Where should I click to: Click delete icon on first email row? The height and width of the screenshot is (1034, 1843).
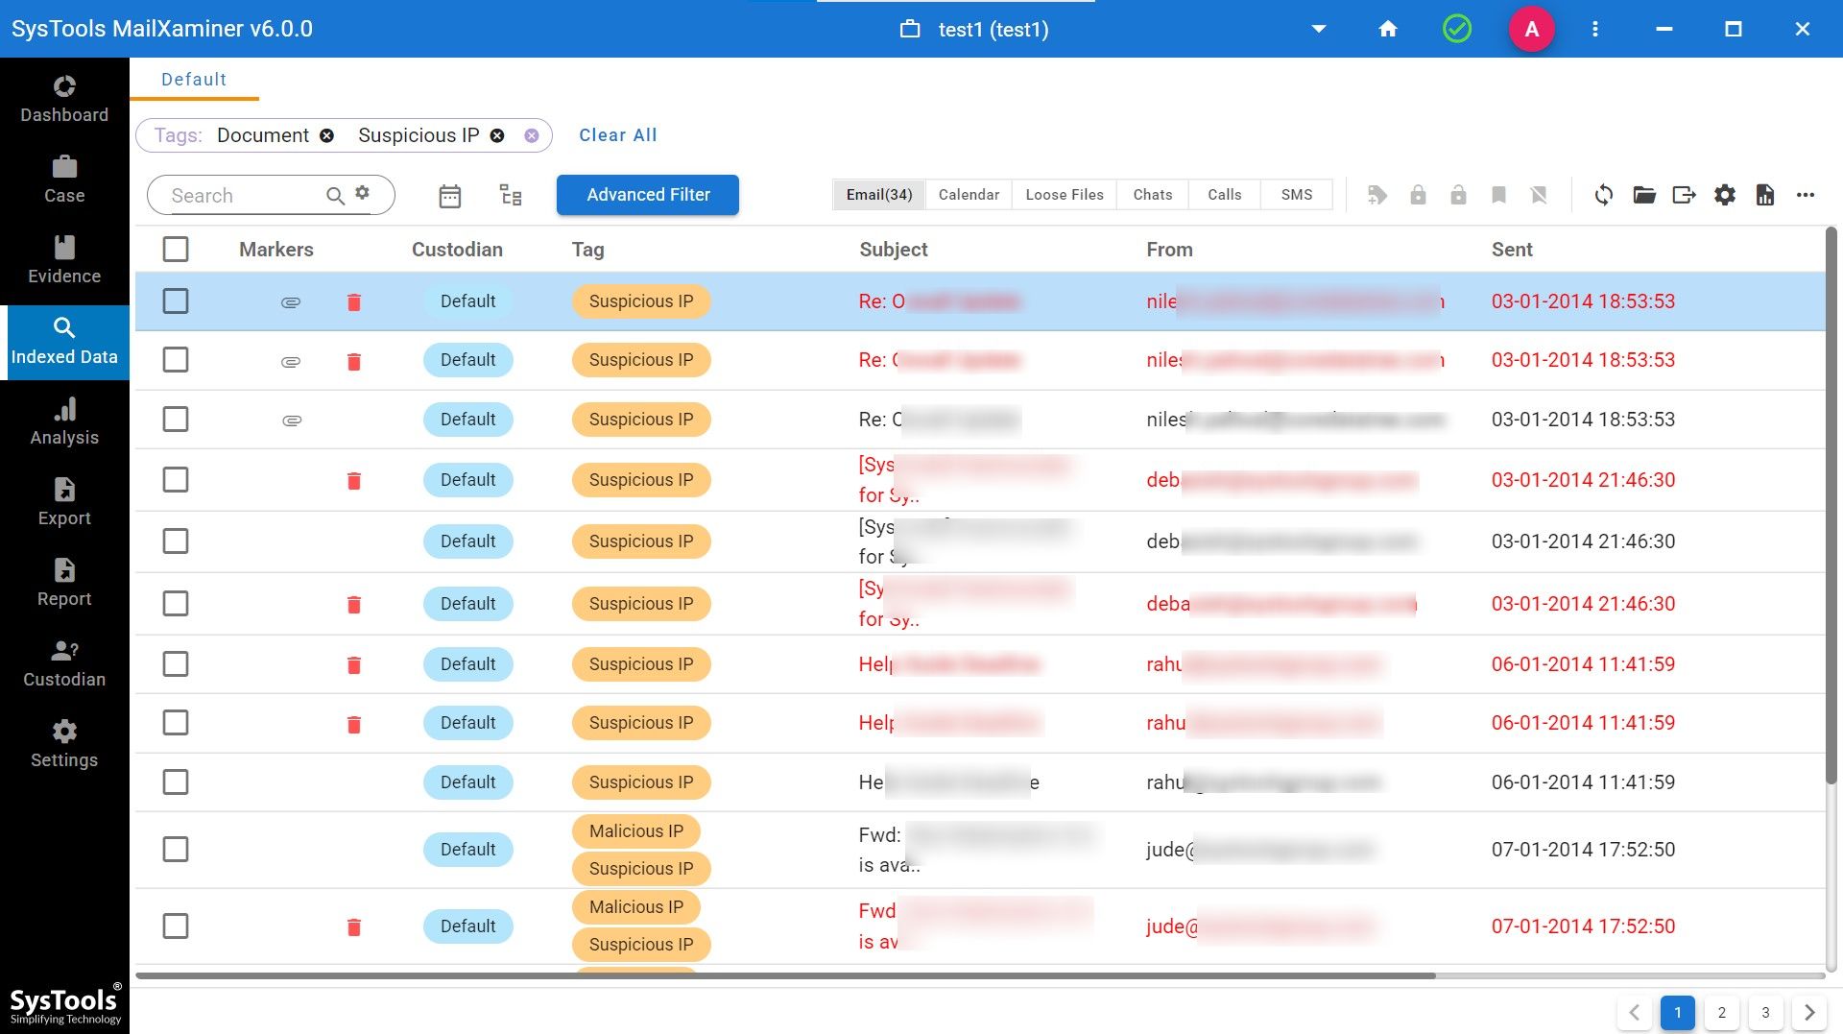[354, 302]
